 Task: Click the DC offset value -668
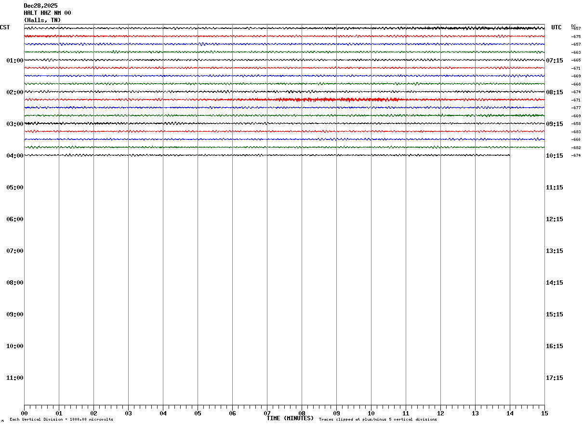click(576, 84)
